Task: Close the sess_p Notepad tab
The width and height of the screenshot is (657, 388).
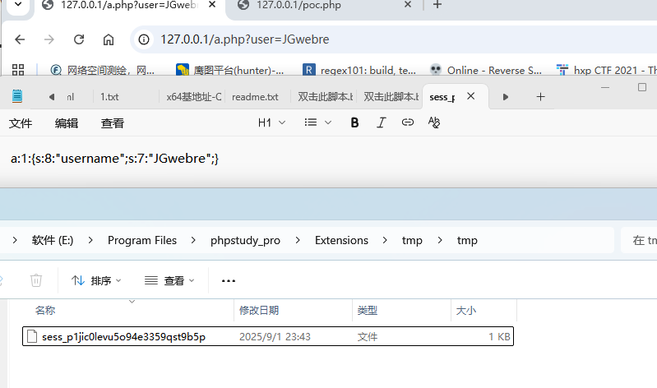Action: point(471,96)
